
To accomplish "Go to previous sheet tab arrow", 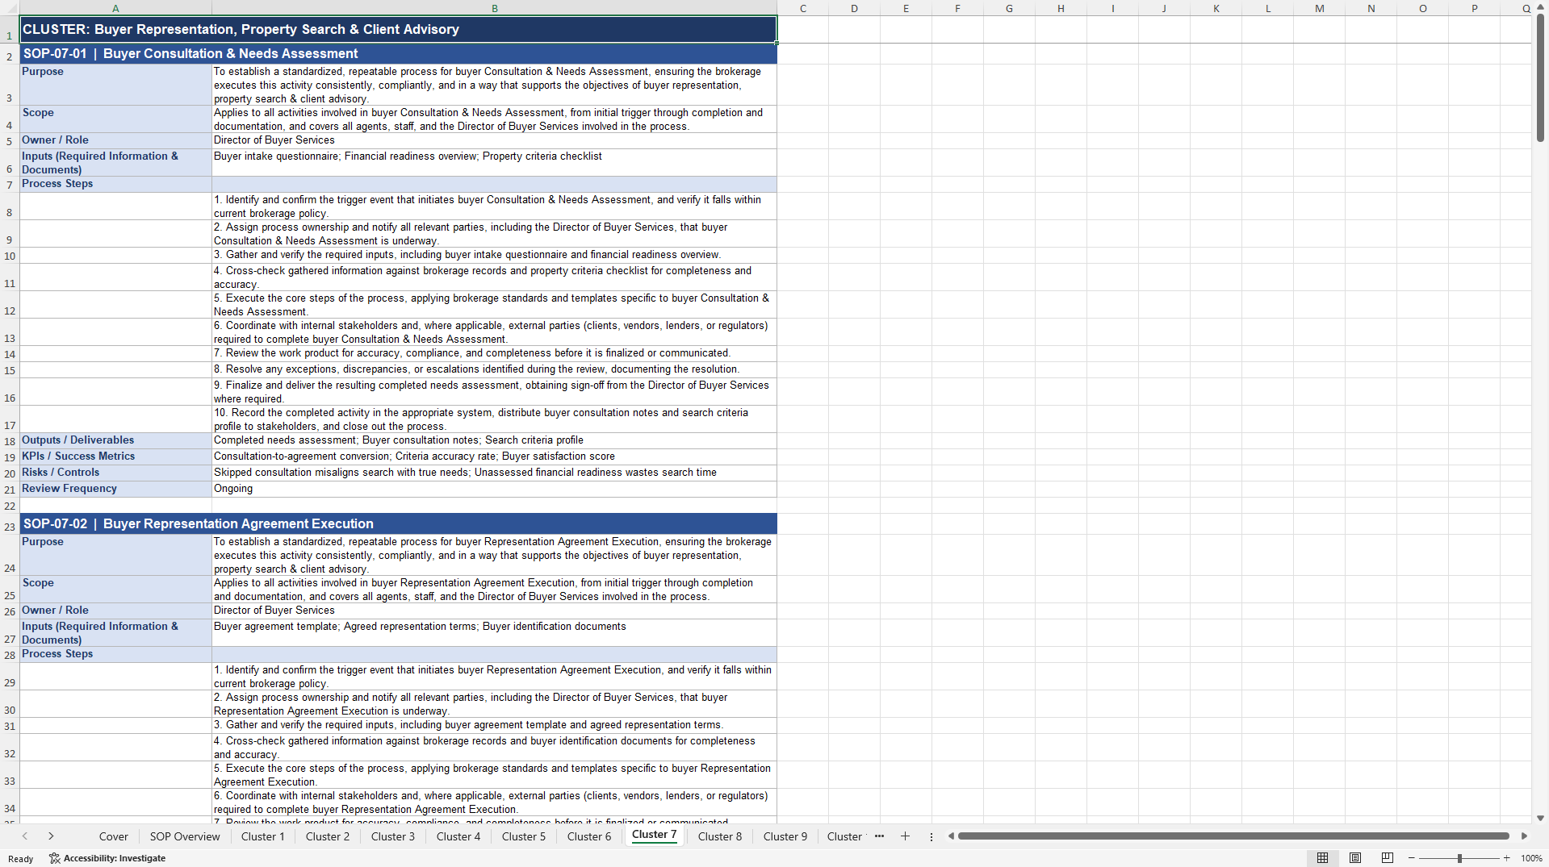I will coord(25,836).
